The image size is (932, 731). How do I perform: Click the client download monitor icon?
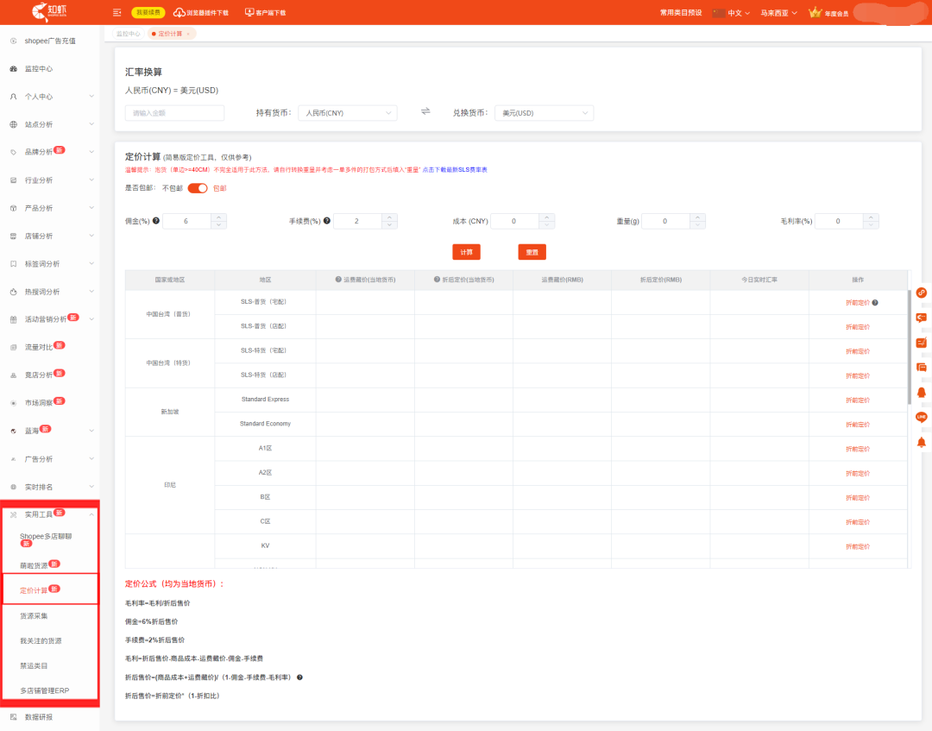(x=249, y=12)
